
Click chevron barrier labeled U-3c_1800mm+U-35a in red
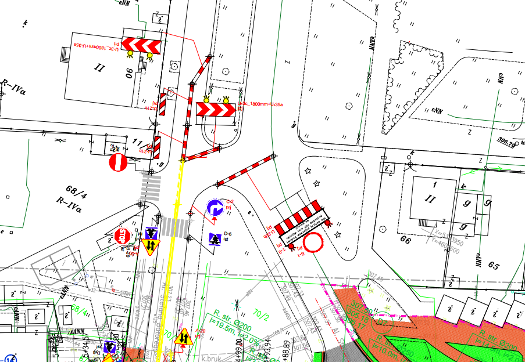point(215,109)
